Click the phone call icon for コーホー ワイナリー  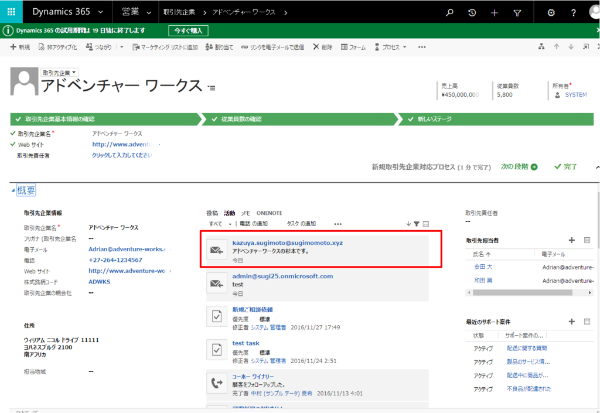217,383
